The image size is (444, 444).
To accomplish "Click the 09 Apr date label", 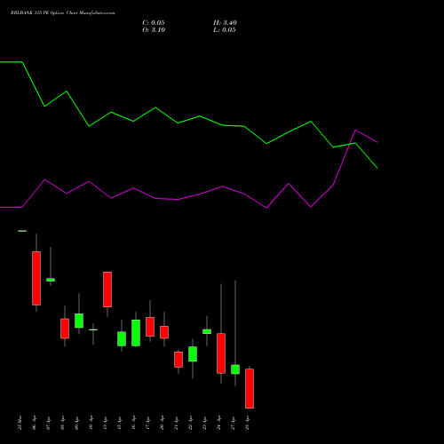I will 76,423.
